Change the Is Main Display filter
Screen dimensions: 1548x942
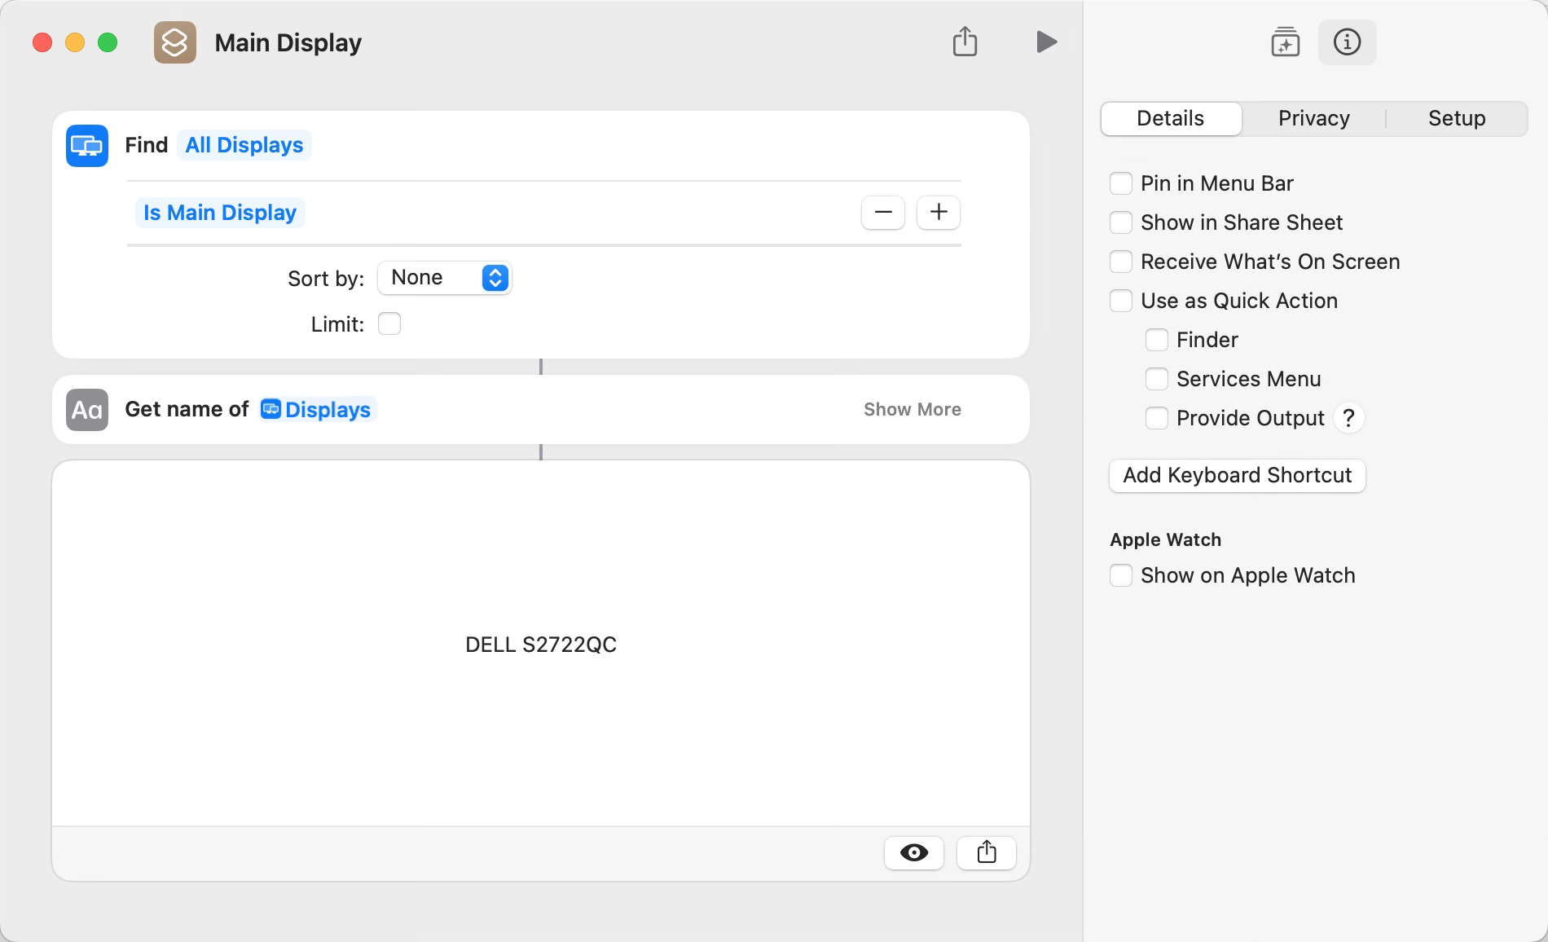tap(220, 213)
